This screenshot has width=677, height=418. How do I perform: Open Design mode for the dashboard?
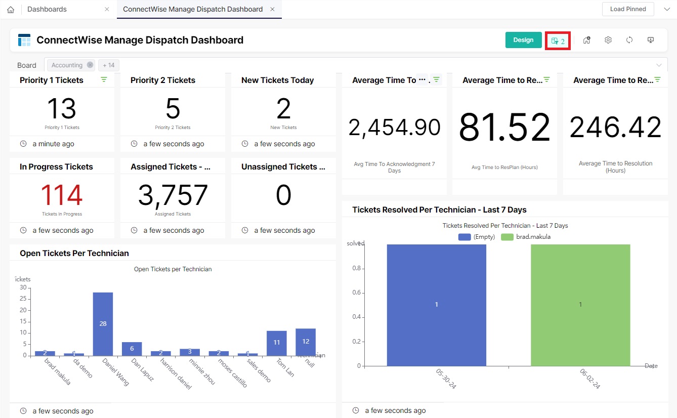pos(523,39)
